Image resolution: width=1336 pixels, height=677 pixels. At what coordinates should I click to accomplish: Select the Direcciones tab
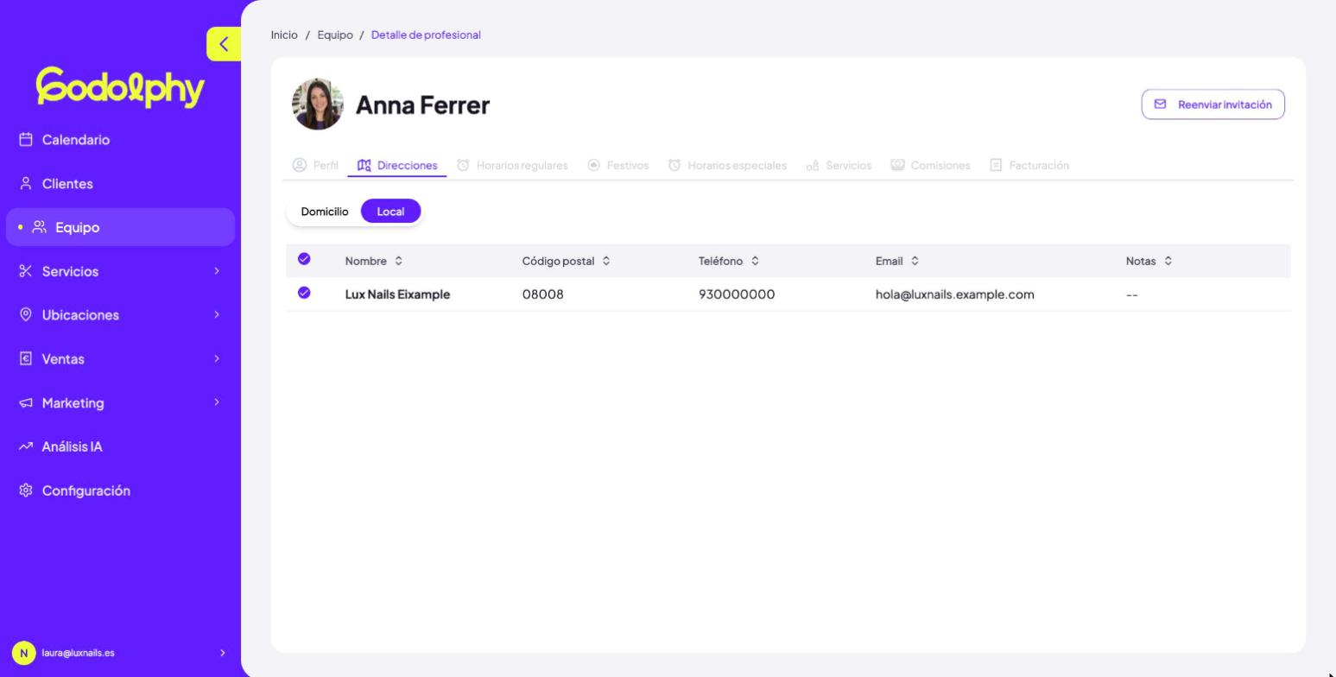coord(397,165)
